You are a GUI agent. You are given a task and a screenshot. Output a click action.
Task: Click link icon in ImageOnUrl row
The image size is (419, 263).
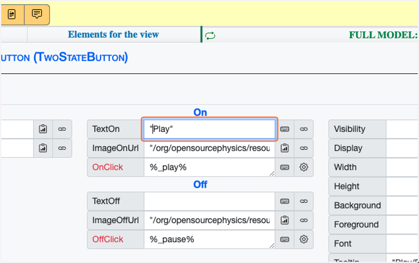click(x=304, y=148)
